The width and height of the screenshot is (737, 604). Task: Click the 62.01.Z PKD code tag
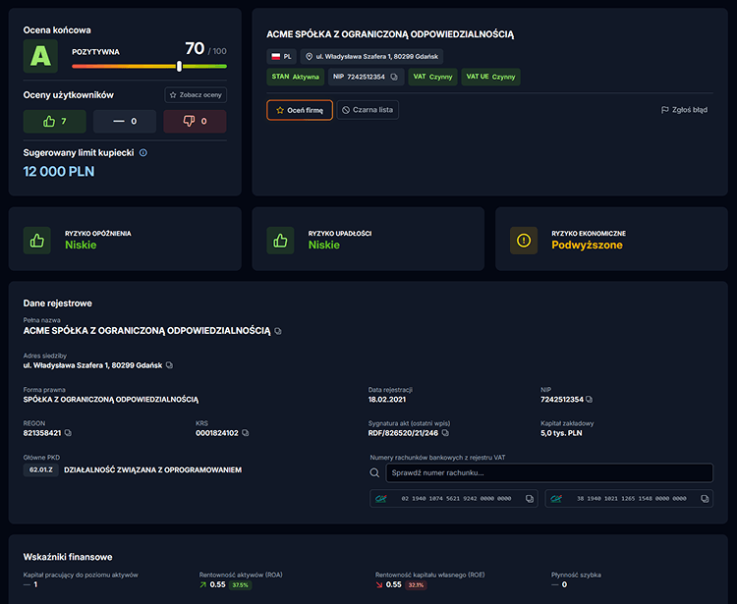pyautogui.click(x=41, y=470)
